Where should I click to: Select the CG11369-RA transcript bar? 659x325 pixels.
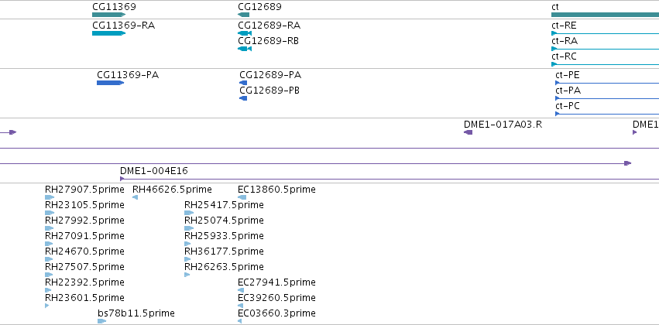[x=109, y=33]
